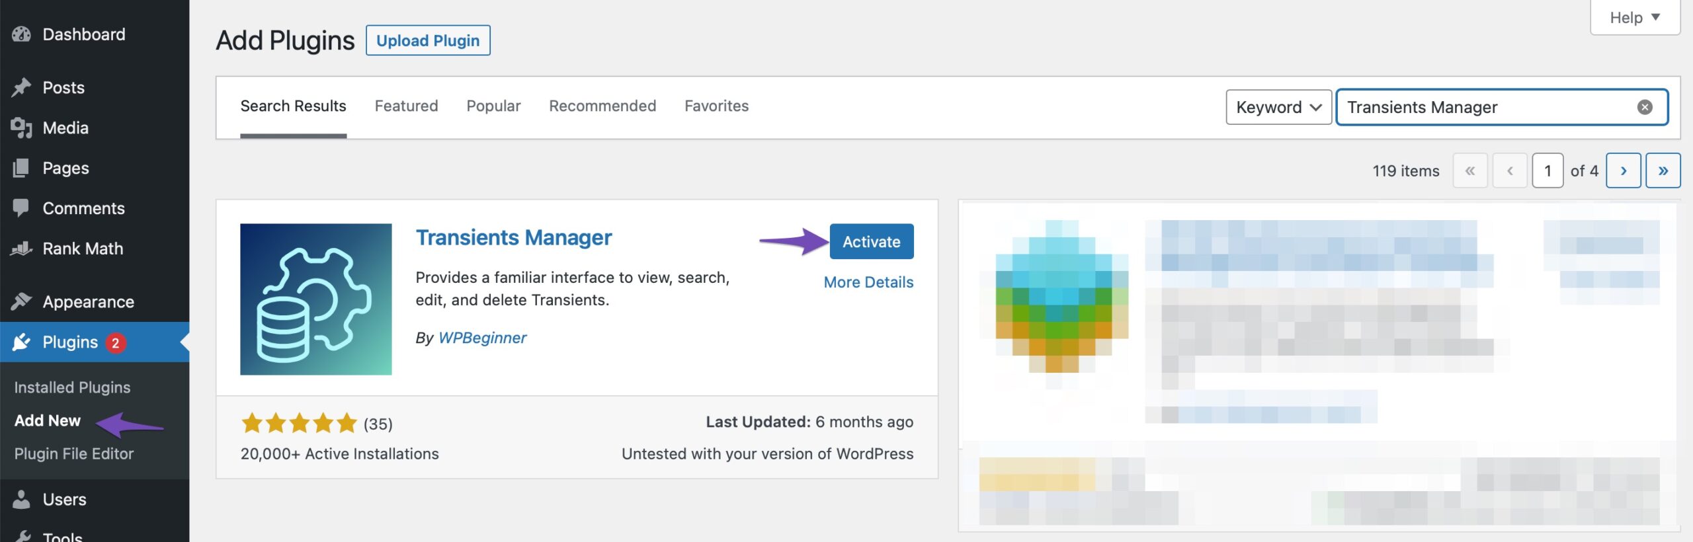Viewport: 1693px width, 542px height.
Task: Open the Favorites plugins tab
Action: 716,106
